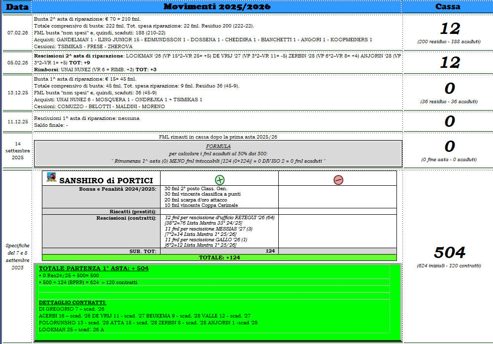This screenshot has width=493, height=344.
Task: Select the Data column header
Action: click(17, 7)
